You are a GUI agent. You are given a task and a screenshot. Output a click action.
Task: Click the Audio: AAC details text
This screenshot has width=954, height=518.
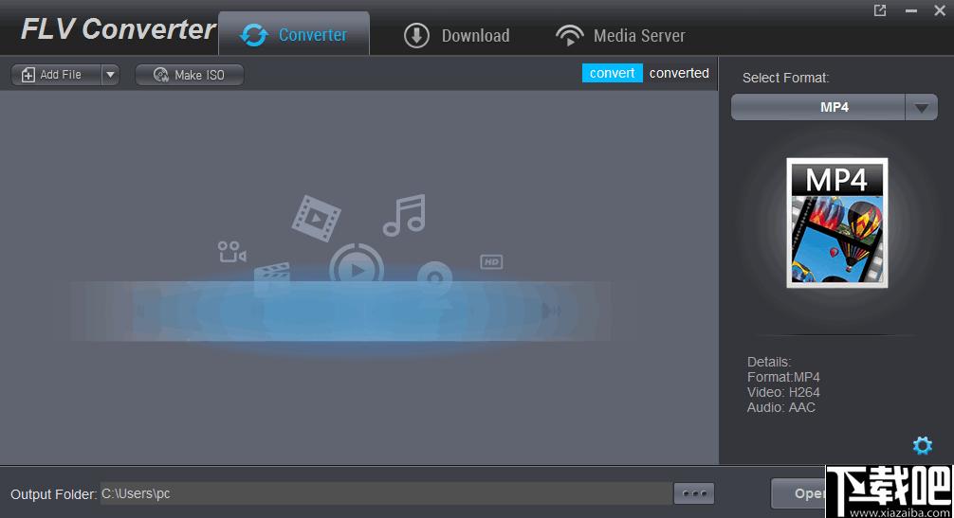[x=781, y=407]
